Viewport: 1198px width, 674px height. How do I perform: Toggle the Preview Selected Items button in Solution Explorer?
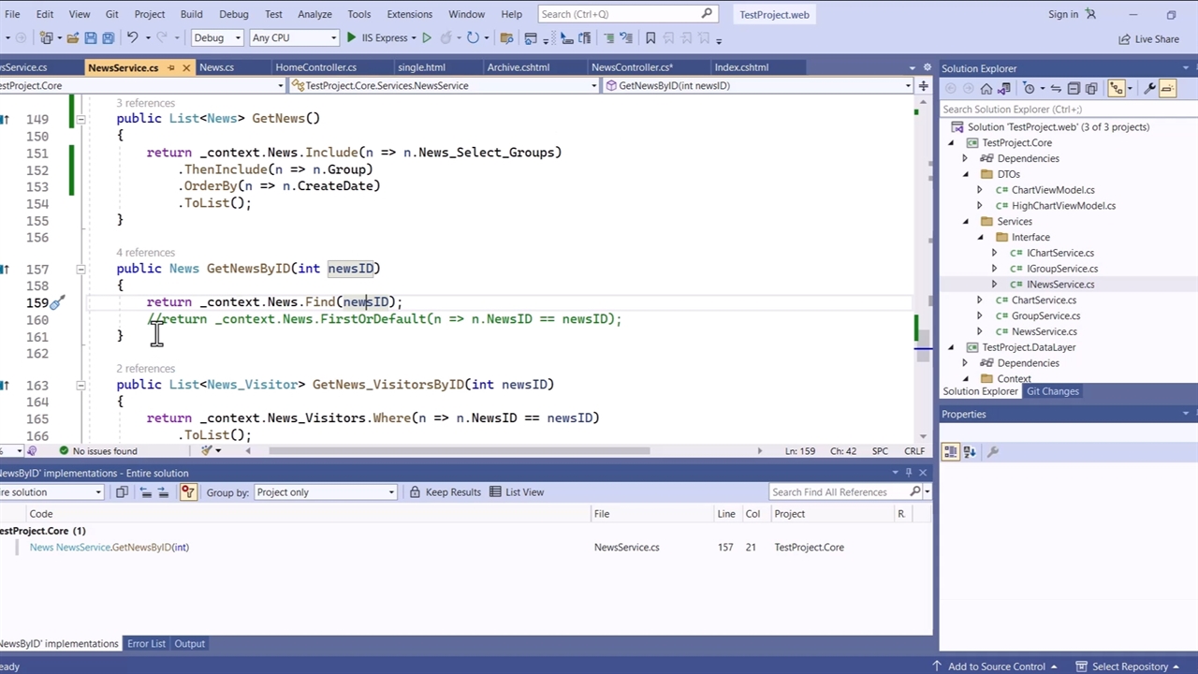(x=1167, y=88)
